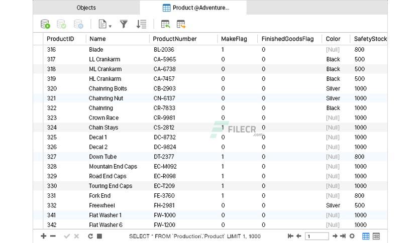Select the cell 'DC-8732'
Image resolution: width=420 pixels, height=243 pixels.
point(164,137)
